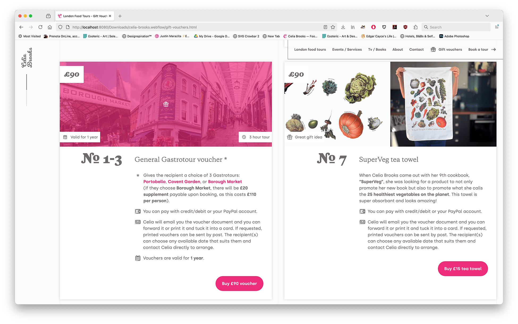Bookmark this page with star icon
This screenshot has width=518, height=324.
333,27
